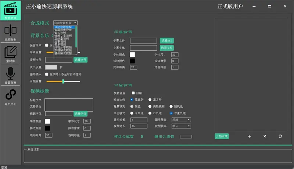Pick title 字体颜色 white swatch
Screen dimensions: 294x169
pyautogui.click(x=47, y=121)
